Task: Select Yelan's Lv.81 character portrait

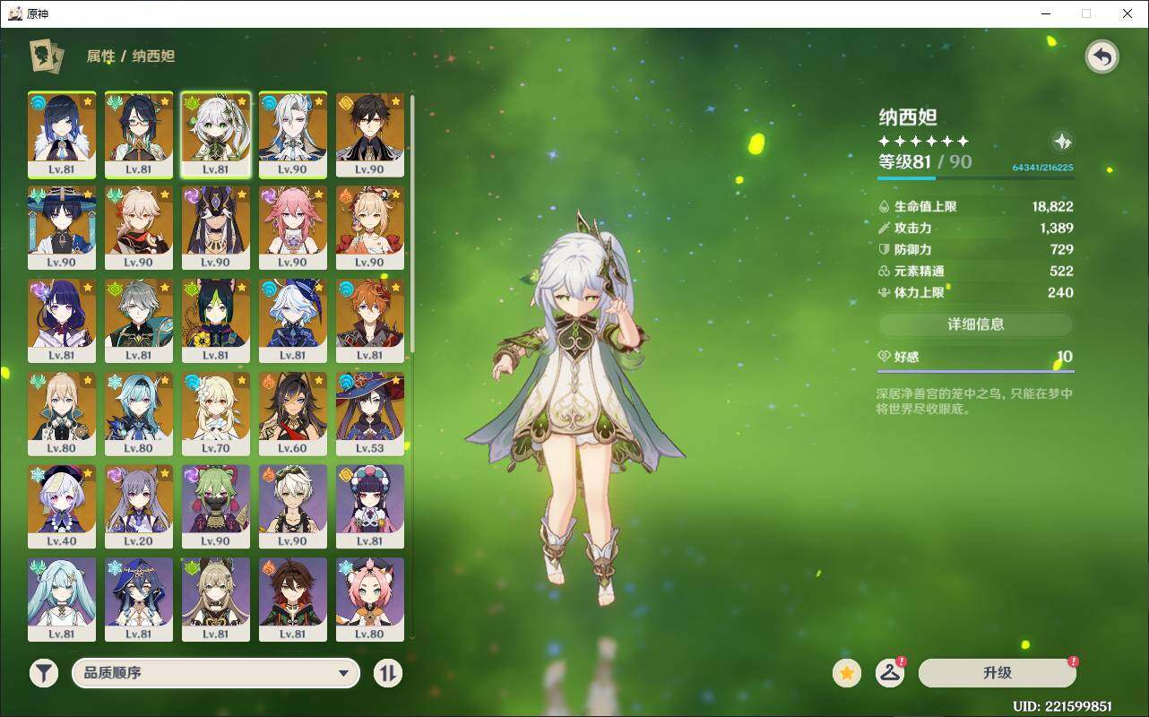Action: click(62, 134)
